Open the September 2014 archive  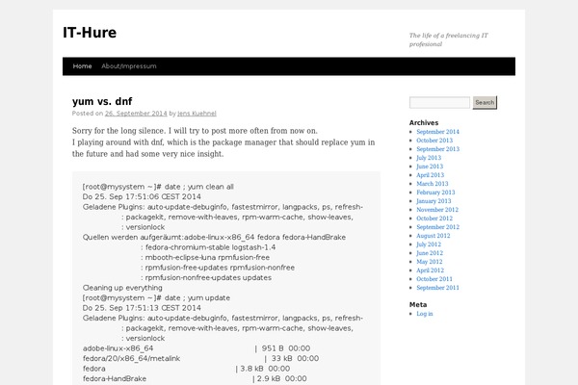(437, 132)
